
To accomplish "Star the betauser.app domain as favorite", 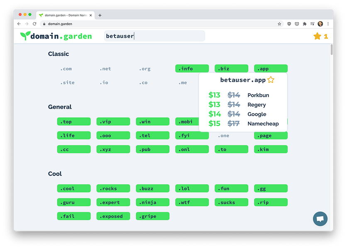I will pos(271,80).
